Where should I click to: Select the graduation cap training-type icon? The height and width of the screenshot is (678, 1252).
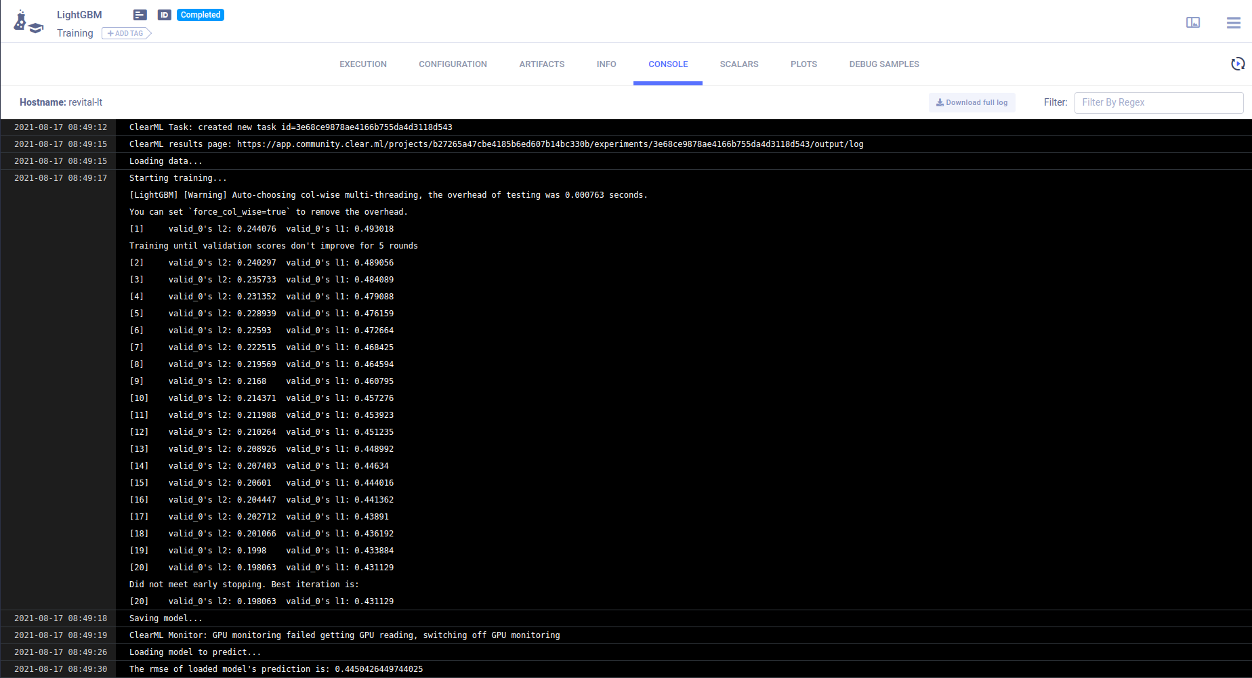click(36, 28)
